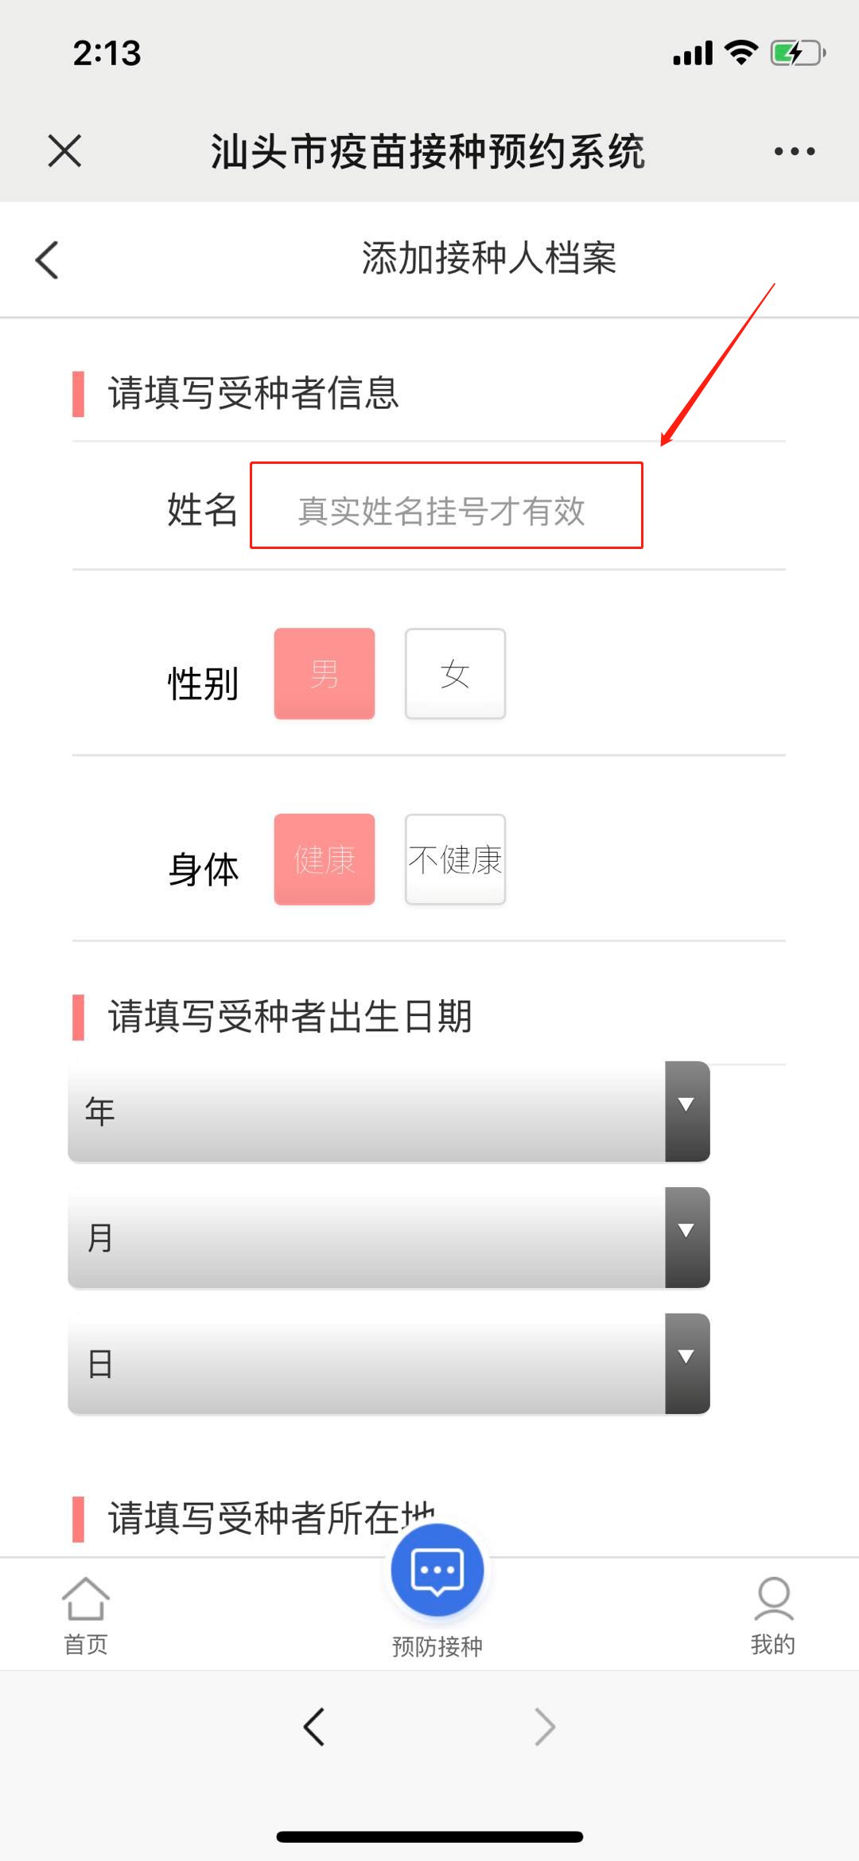Select 男 as gender
859x1861 pixels.
325,674
